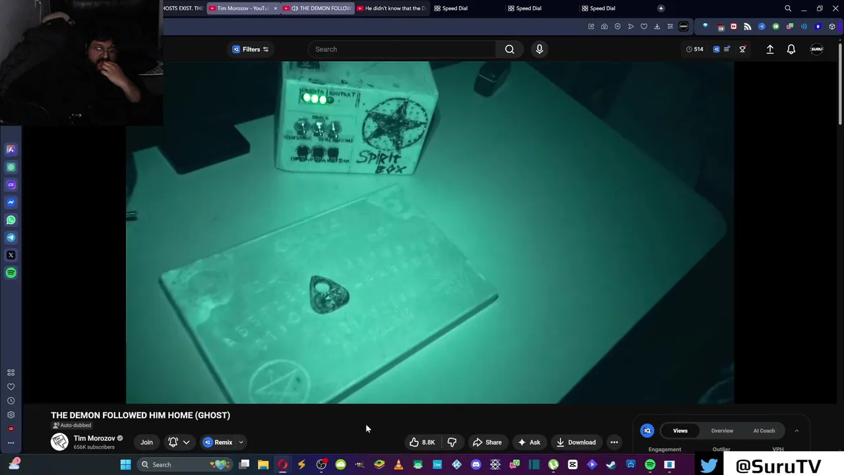Open Aria AI in Opera sidebar
The height and width of the screenshot is (475, 844).
[x=11, y=150]
